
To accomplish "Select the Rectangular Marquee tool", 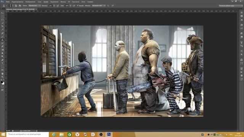I will (2, 16).
